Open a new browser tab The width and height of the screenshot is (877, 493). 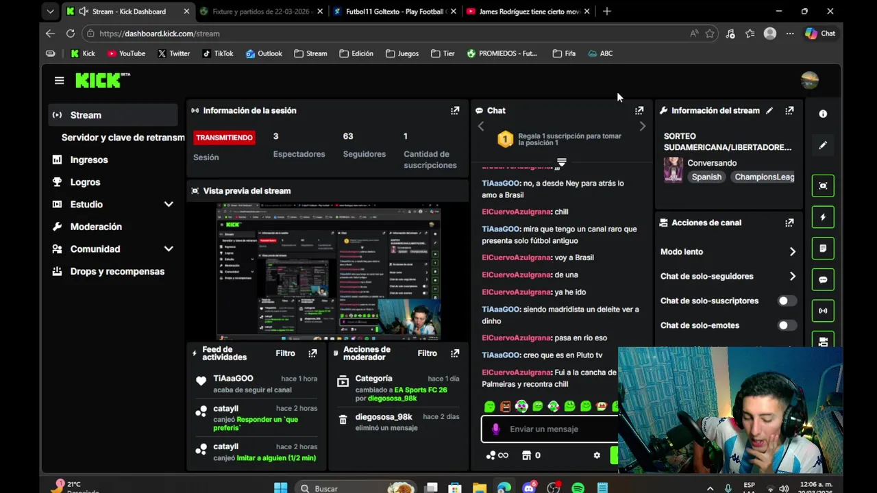[x=606, y=12]
